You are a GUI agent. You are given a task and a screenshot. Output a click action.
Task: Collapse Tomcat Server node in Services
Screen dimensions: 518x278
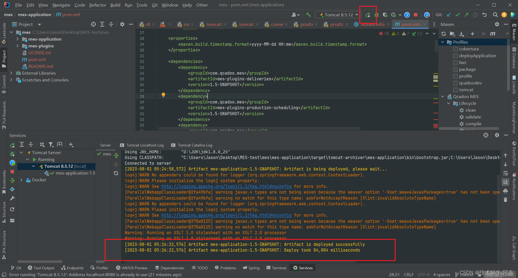21,152
